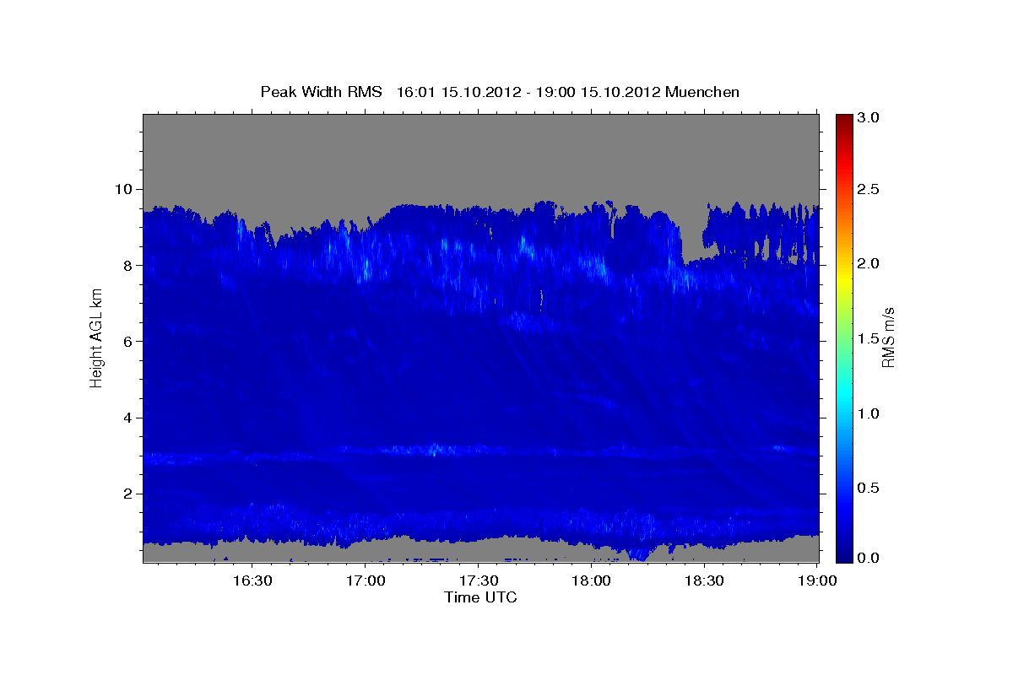Click the colorbar value 0.0
The width and height of the screenshot is (1013, 675).
point(869,558)
